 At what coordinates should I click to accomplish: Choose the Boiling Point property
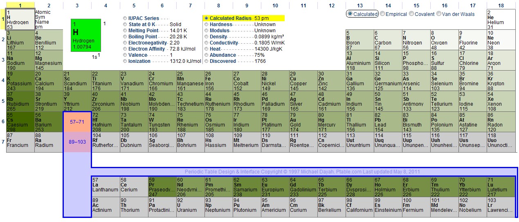[x=125, y=37]
